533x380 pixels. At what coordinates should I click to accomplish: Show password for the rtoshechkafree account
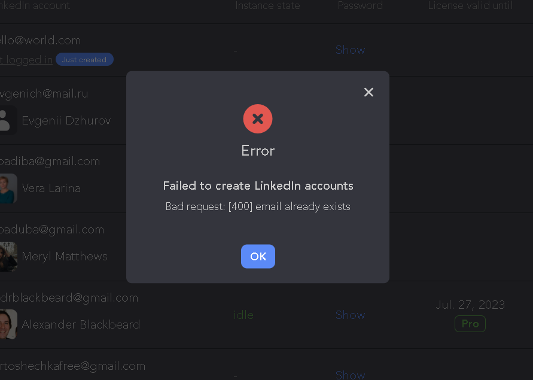pos(350,375)
